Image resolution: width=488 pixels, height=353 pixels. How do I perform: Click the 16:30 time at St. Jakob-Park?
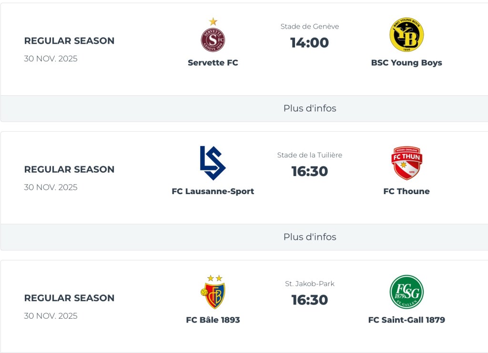coord(310,300)
